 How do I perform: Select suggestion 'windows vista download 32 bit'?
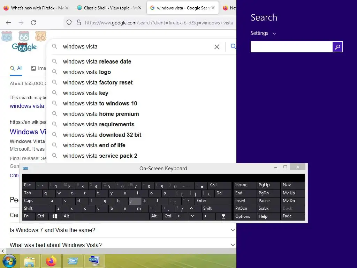(x=102, y=135)
